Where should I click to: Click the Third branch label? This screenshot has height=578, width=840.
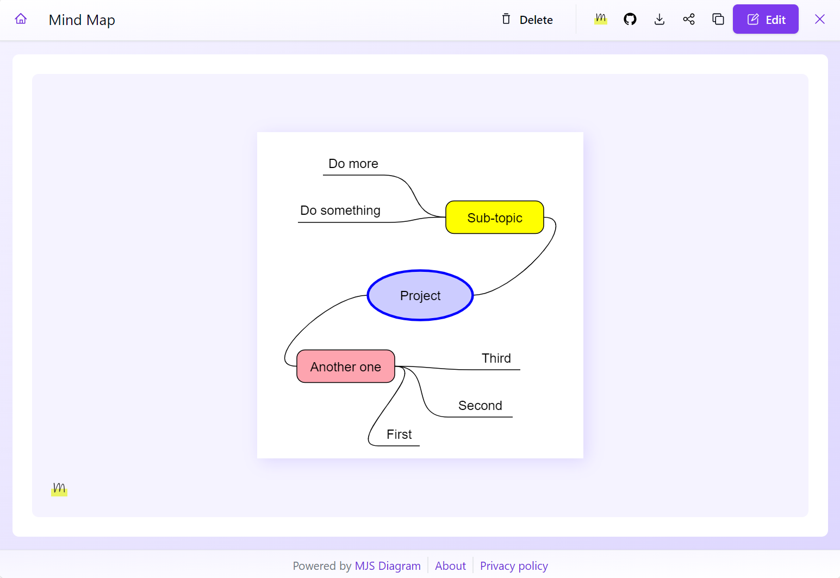point(496,358)
